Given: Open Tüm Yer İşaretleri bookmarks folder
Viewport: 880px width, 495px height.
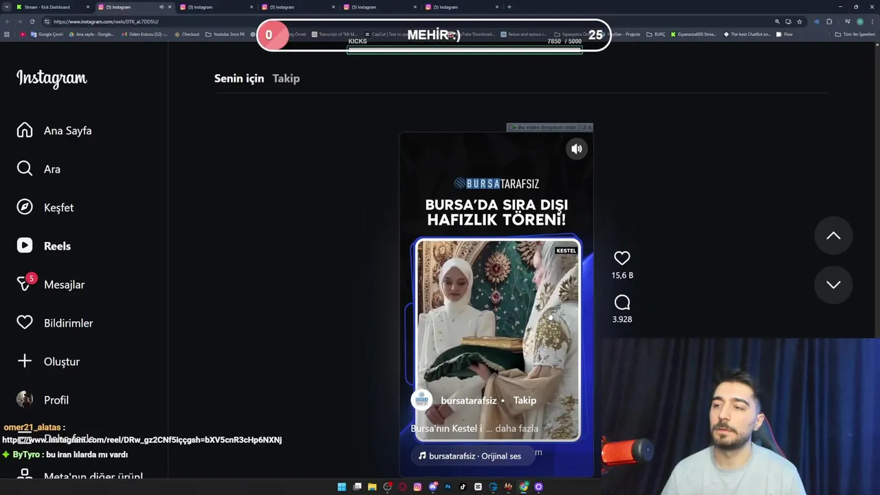Looking at the screenshot, I should (855, 34).
